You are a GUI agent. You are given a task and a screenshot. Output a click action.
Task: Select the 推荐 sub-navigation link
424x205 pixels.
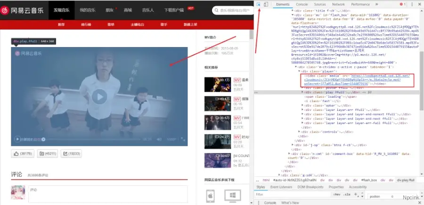pyautogui.click(x=61, y=24)
